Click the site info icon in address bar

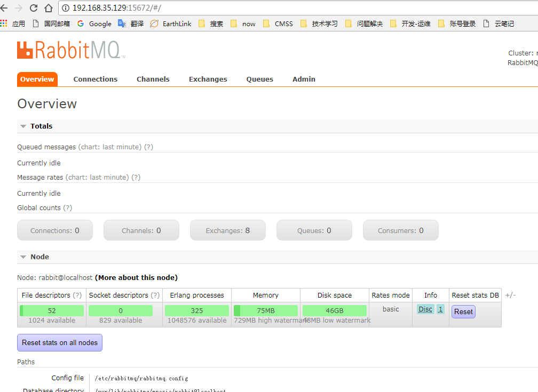tap(66, 8)
